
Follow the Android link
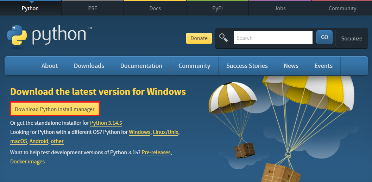tap(39, 141)
